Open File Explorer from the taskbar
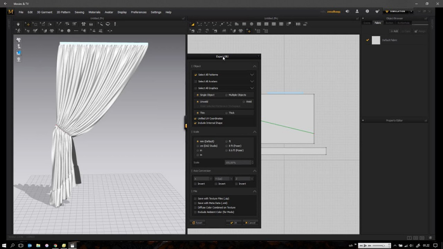The width and height of the screenshot is (443, 249). [x=38, y=246]
